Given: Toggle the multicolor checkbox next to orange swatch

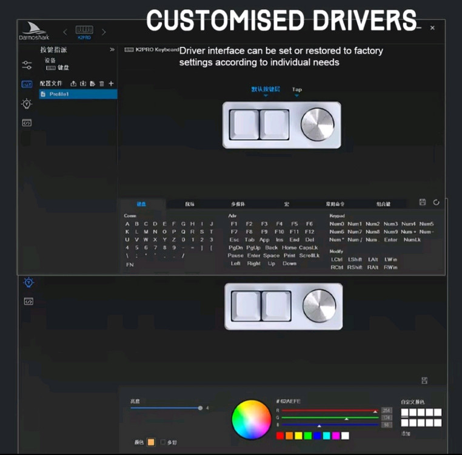Looking at the screenshot, I should (162, 442).
